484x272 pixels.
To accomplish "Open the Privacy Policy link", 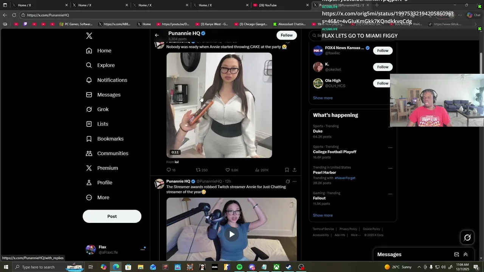I will pyautogui.click(x=348, y=229).
